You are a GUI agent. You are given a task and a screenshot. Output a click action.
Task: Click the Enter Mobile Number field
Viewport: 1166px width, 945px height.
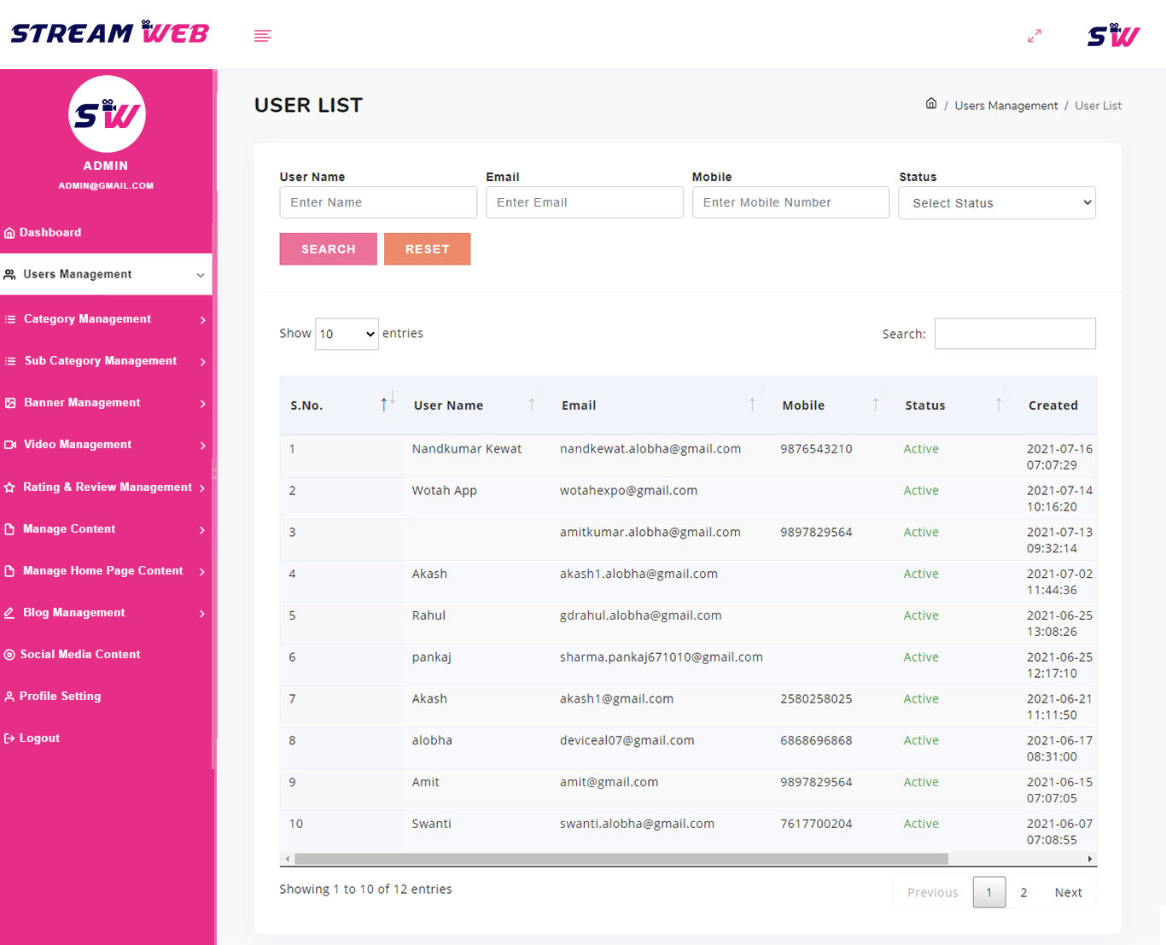click(x=790, y=203)
